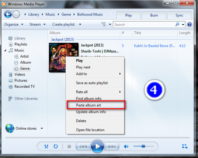Select the Kabhi Jo Baadal Barse track
Image resolution: width=198 pixels, height=158 pixels.
pos(154,46)
